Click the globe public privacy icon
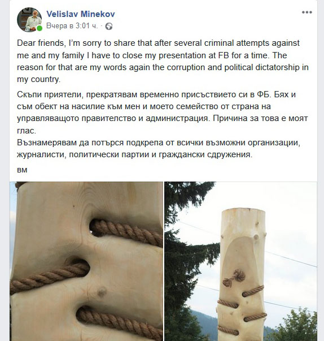 click(109, 27)
